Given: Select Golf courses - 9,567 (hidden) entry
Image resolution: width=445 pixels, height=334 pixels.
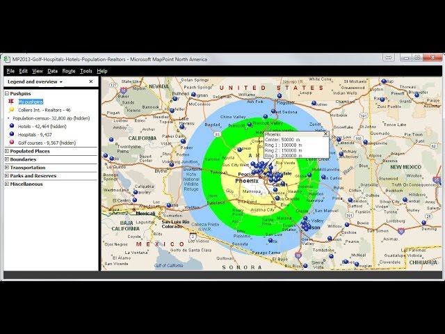Looking at the screenshot, I should click(47, 143).
